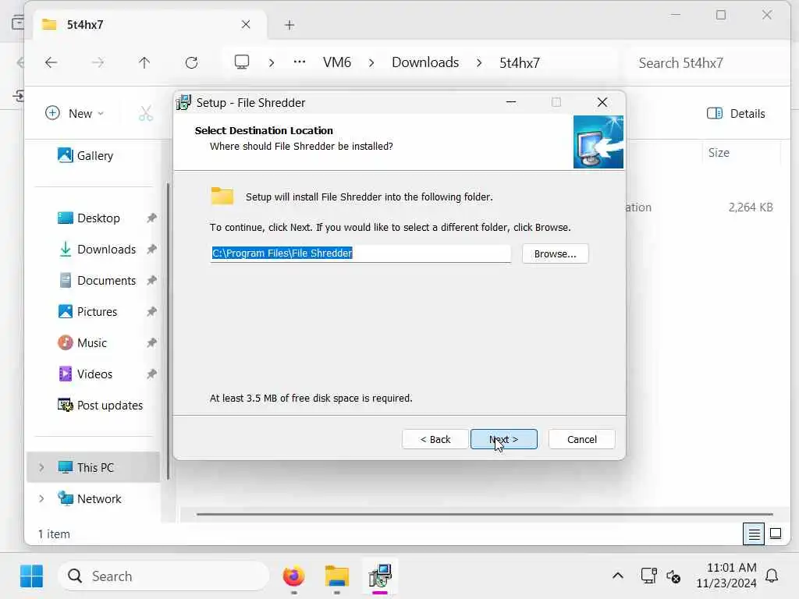Click the This PC monitor icon in address bar
This screenshot has width=799, height=599.
(x=242, y=62)
